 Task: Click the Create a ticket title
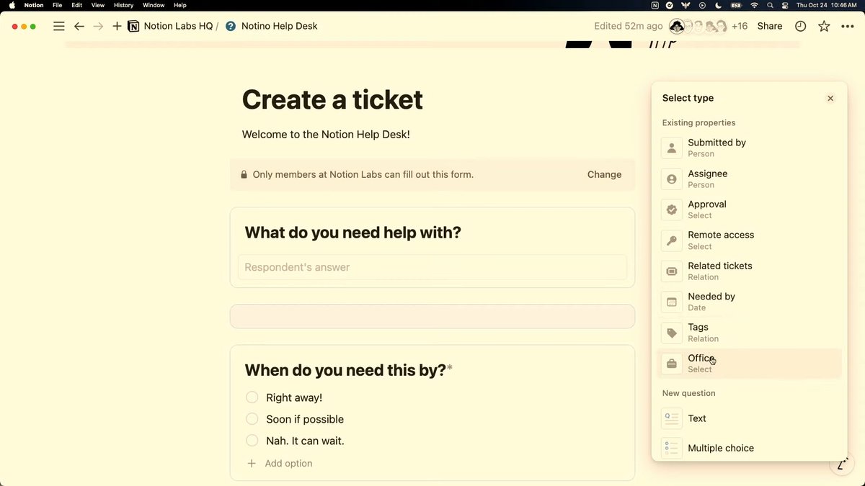332,99
